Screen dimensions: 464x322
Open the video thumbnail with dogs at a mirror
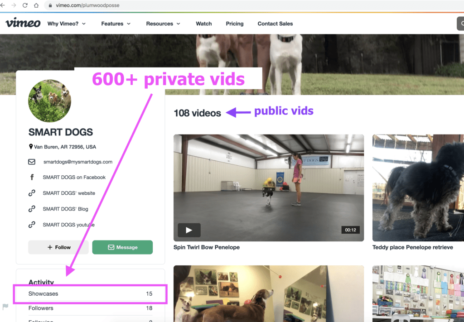[268, 293]
